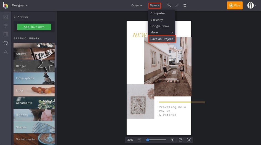The height and width of the screenshot is (145, 261).
Task: Expand the account dropdown chevron
Action: pyautogui.click(x=255, y=6)
